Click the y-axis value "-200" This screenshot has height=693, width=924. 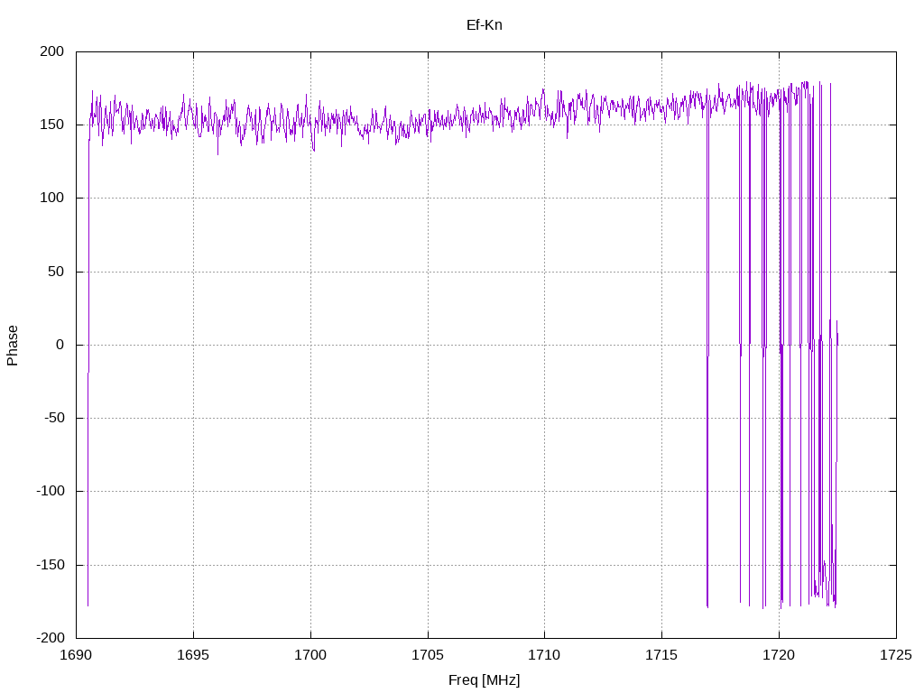pyautogui.click(x=51, y=638)
